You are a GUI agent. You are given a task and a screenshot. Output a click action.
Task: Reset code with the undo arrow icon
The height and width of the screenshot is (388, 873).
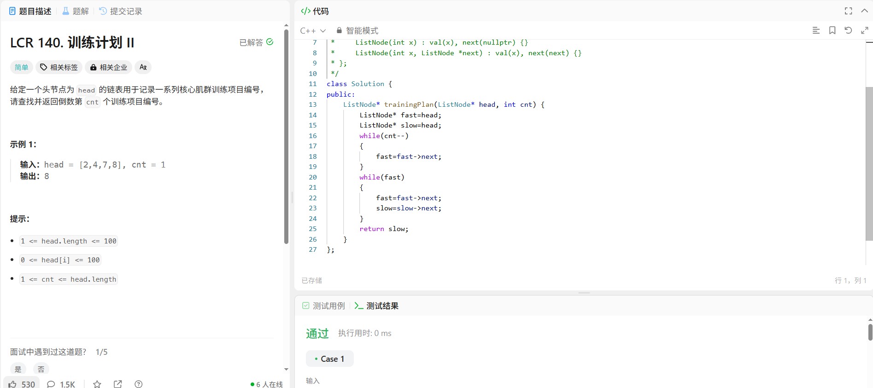[x=848, y=30]
